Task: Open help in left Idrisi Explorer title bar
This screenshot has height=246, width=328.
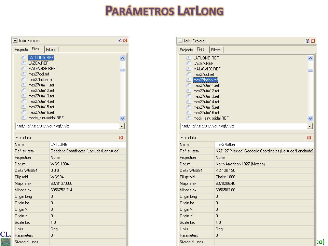Action: 120,40
